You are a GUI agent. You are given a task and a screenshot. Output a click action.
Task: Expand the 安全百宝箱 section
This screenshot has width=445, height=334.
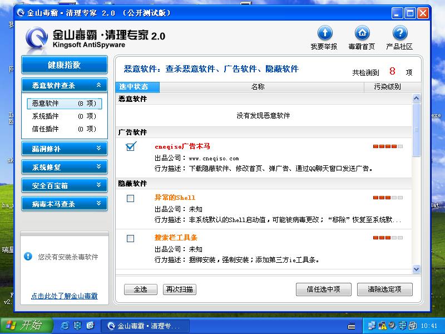pyautogui.click(x=65, y=185)
